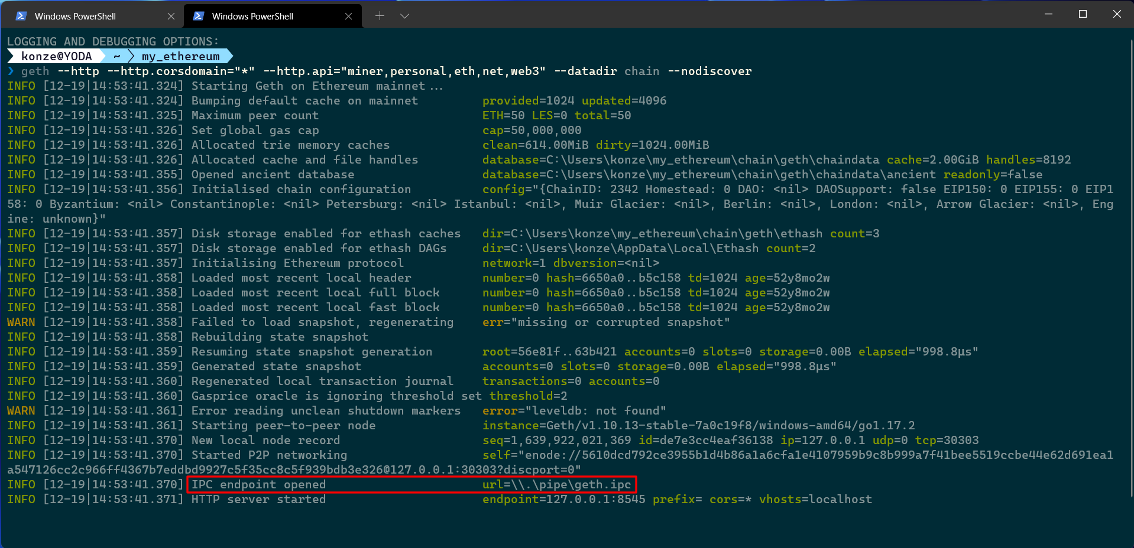This screenshot has width=1134, height=548.
Task: Select the active second Windows PowerShell tab title
Action: coord(252,16)
